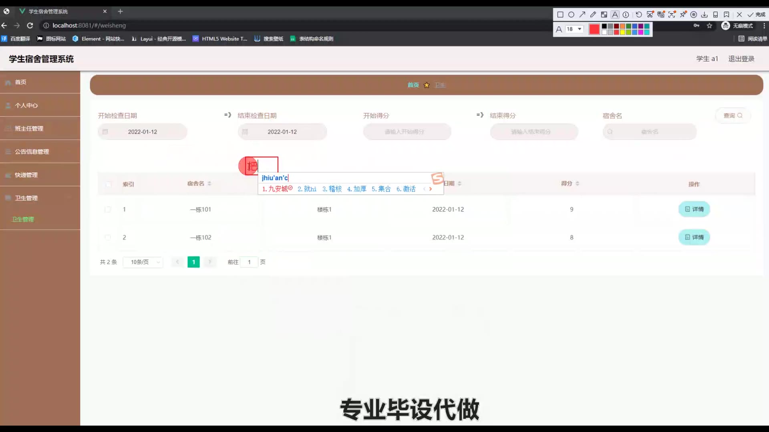Expand 公告信息管理 sidebar menu

pos(40,152)
